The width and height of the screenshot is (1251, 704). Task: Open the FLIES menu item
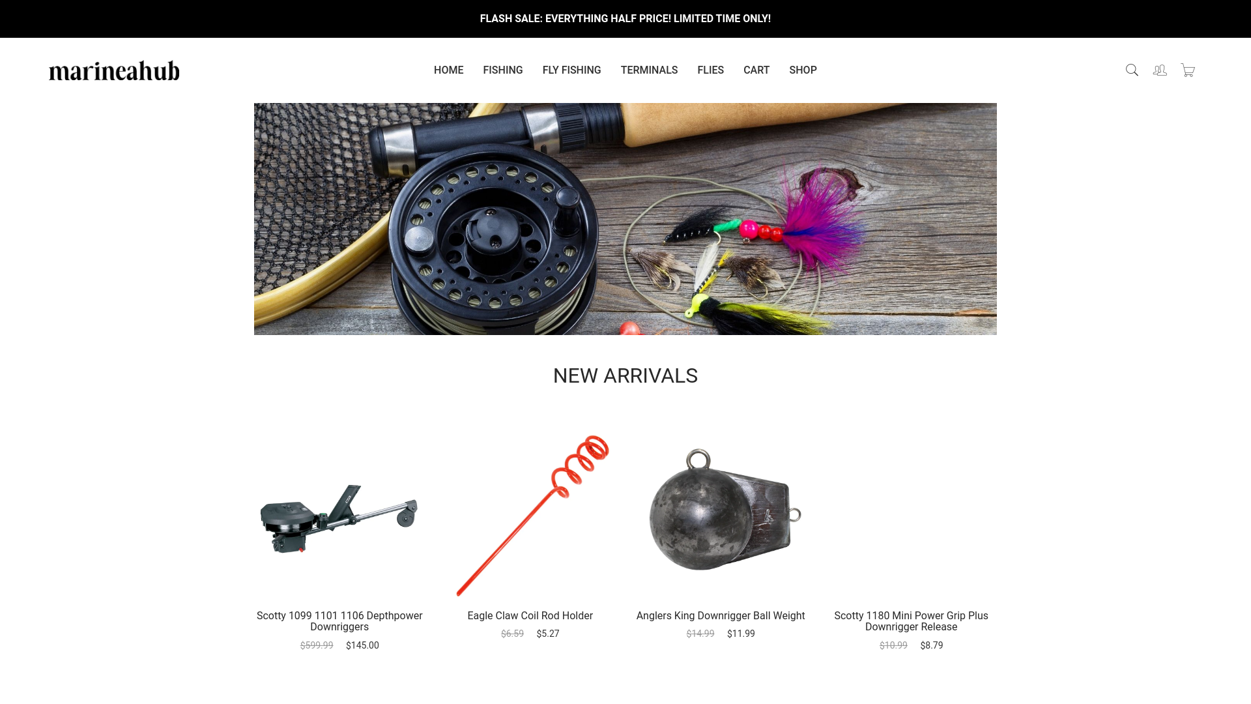[x=710, y=70]
